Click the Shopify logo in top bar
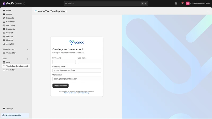 tap(8, 3)
